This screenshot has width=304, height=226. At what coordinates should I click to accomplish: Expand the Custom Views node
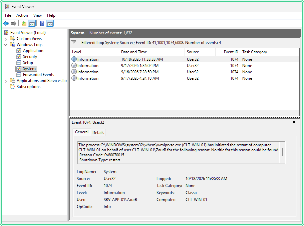(x=6, y=39)
